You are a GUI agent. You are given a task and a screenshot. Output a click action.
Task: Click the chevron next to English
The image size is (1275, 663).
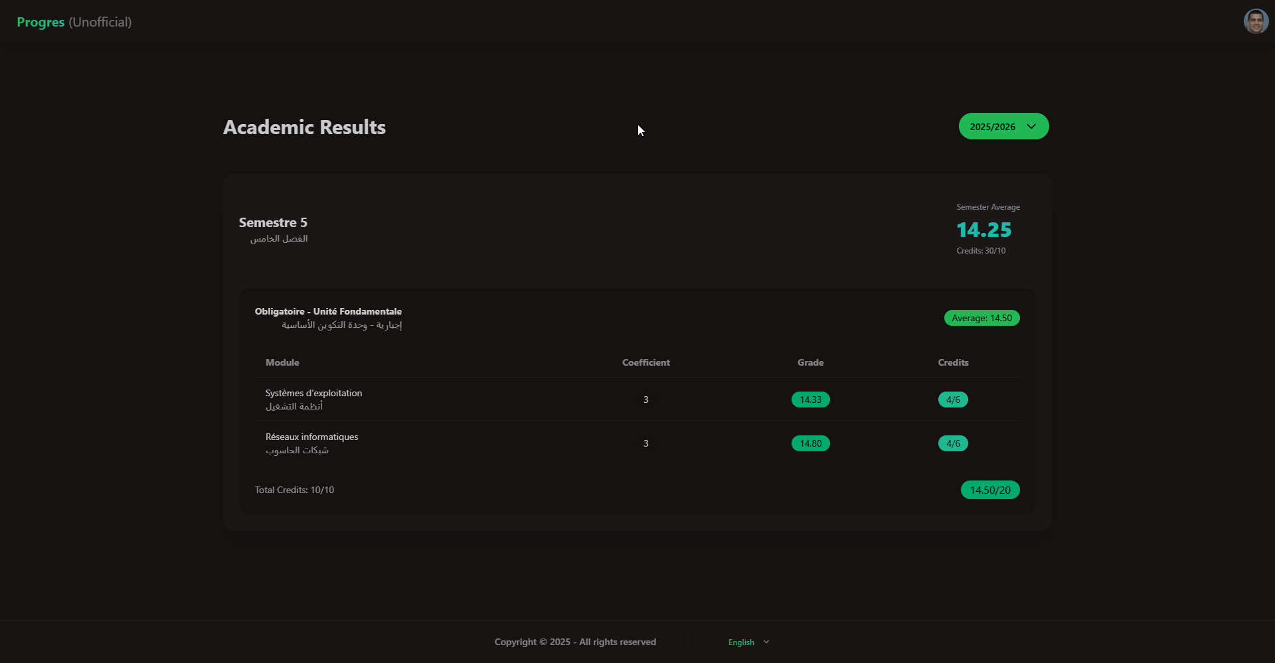click(x=766, y=642)
